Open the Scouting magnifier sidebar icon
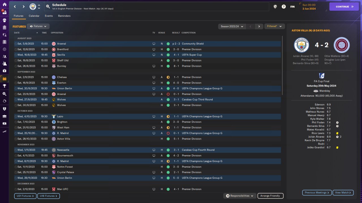 (x=4, y=94)
